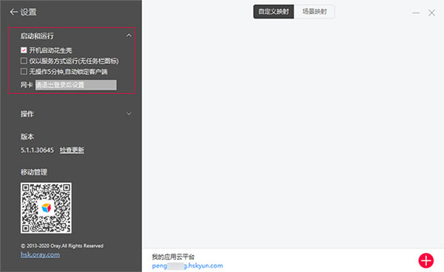Switch to the 自定义映射 tab
This screenshot has height=272, width=444.
(x=274, y=12)
